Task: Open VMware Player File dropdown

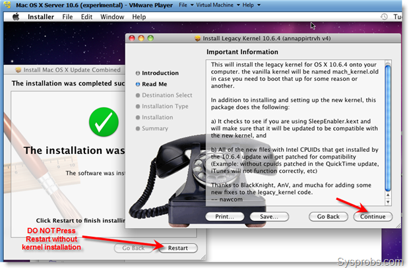Action: 186,5
